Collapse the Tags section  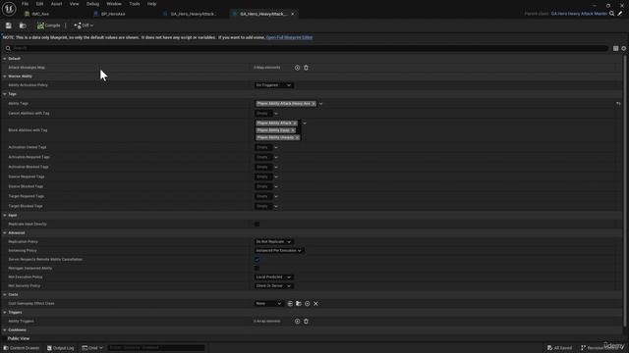pyautogui.click(x=4, y=94)
